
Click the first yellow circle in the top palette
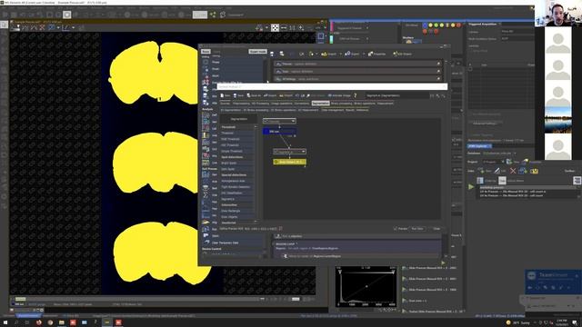(430, 25)
